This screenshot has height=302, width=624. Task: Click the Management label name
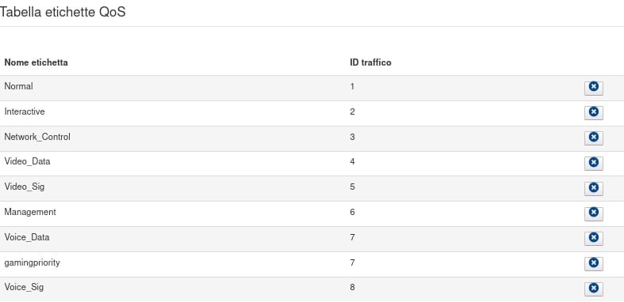pos(30,212)
